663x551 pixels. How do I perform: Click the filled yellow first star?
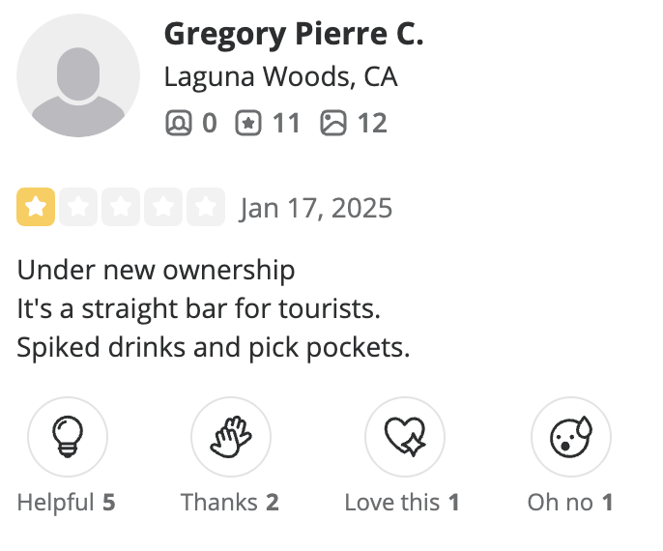[x=36, y=207]
